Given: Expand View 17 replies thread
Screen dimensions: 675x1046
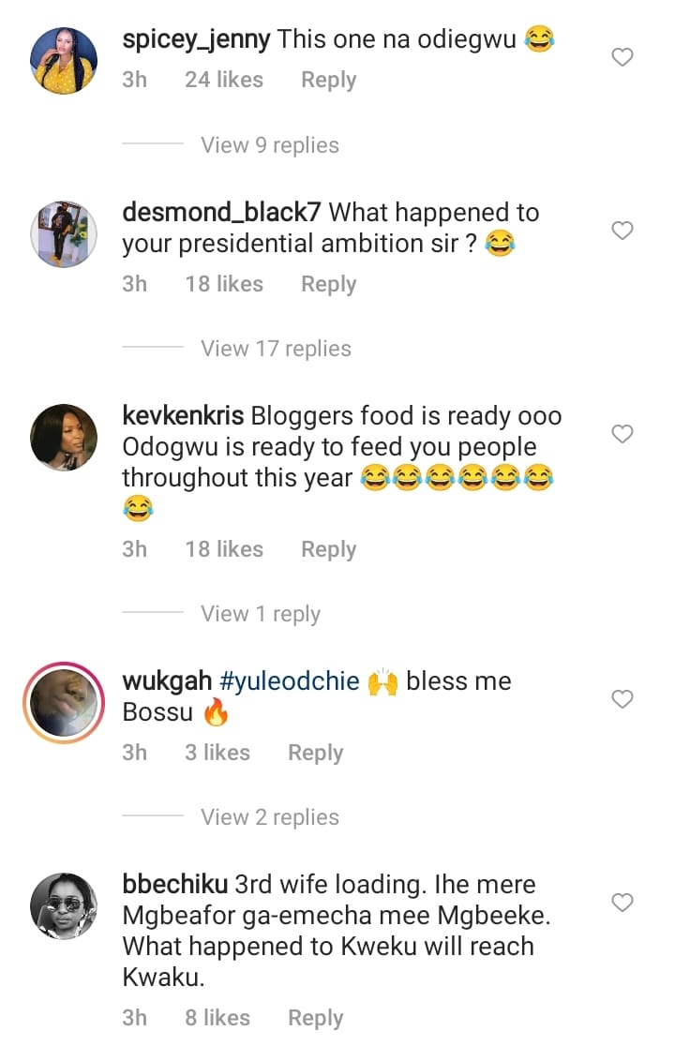Looking at the screenshot, I should click(x=276, y=349).
